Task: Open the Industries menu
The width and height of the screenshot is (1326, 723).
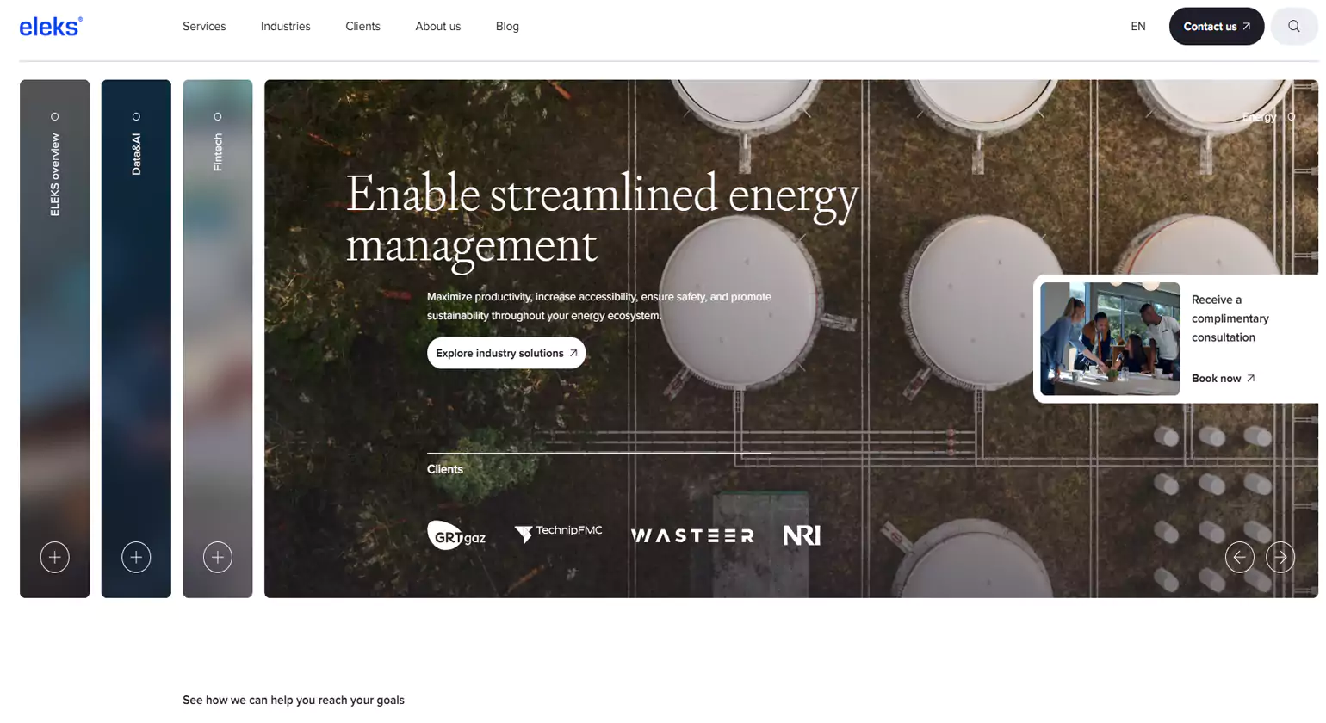Action: [285, 27]
